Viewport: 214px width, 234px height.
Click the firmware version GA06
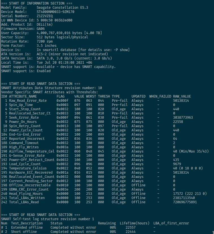pos(41,29)
